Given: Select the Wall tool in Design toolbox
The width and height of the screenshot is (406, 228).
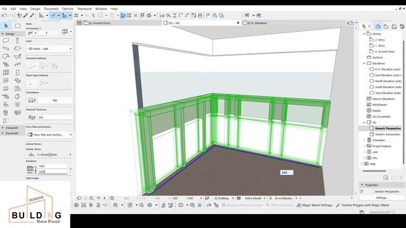Looking at the screenshot, I should pyautogui.click(x=6, y=41).
